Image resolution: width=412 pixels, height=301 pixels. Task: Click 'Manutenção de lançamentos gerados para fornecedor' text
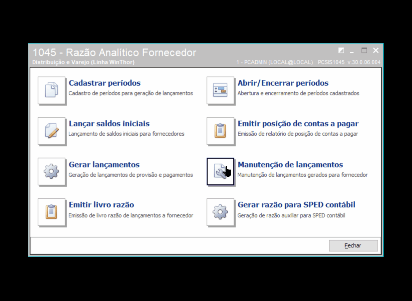pos(302,175)
